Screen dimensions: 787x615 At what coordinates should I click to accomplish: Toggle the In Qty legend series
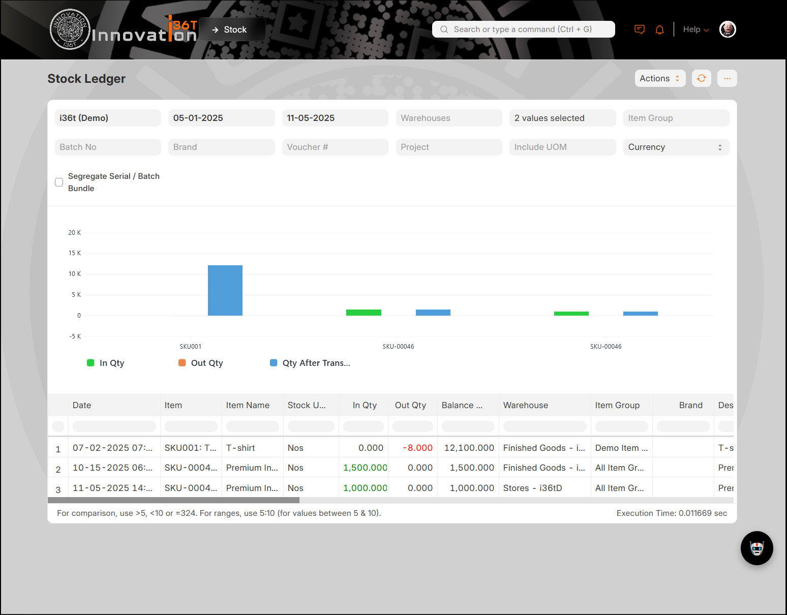[x=106, y=363]
